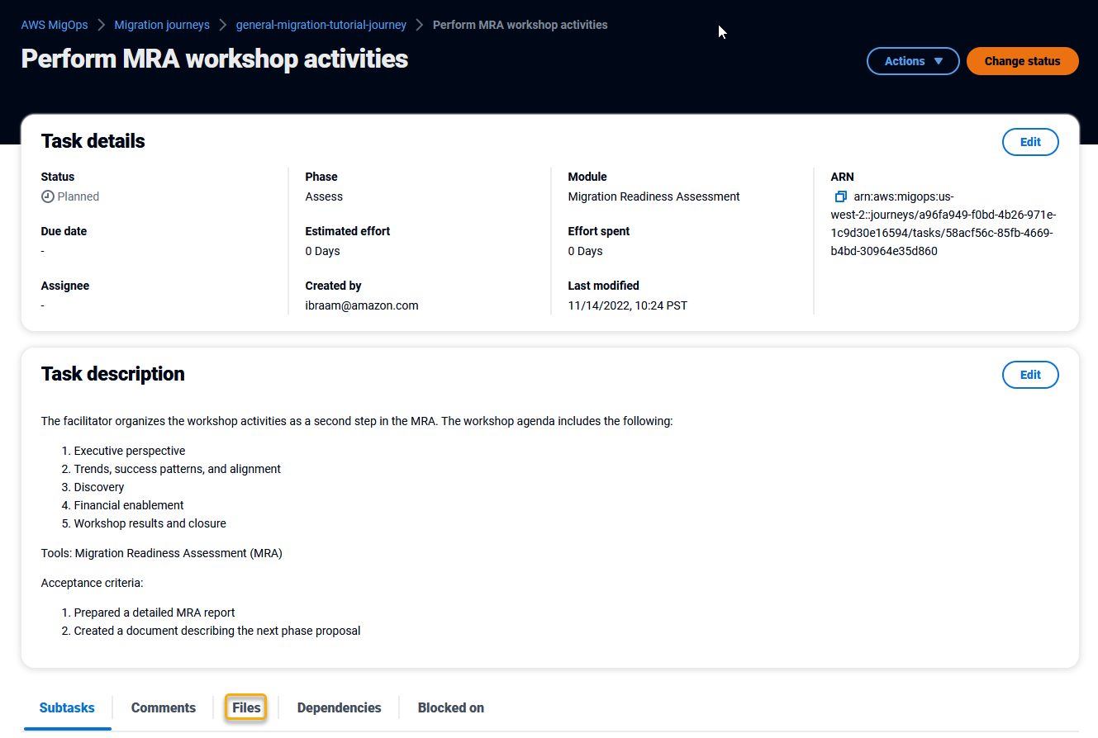Click the ARN value text
The image size is (1098, 738).
pyautogui.click(x=944, y=224)
